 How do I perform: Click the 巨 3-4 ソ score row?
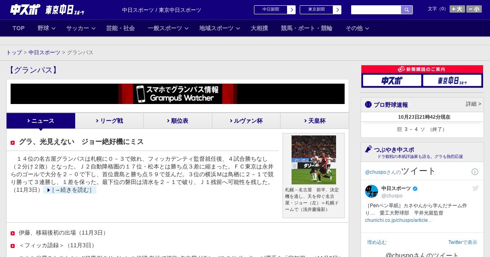point(422,129)
